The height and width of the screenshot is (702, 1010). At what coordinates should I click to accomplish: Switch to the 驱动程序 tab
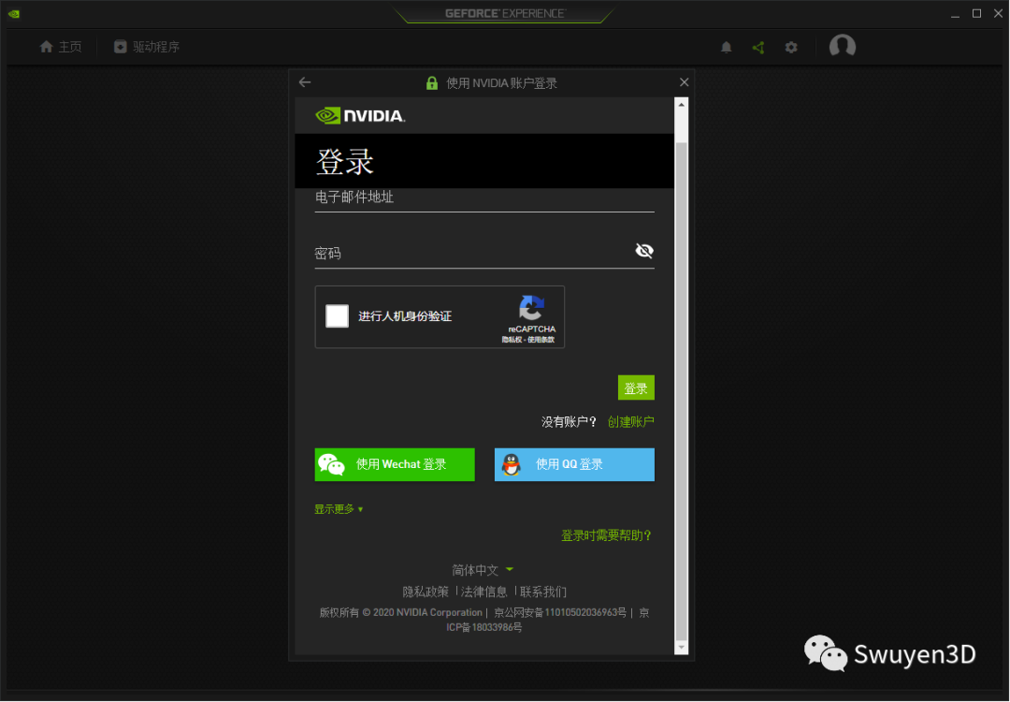[147, 47]
